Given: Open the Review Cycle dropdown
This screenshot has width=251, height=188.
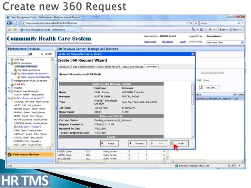Looking at the screenshot, I should point(242,42).
